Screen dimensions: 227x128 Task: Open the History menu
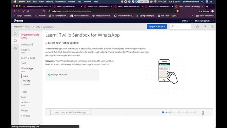(x=50, y=1)
